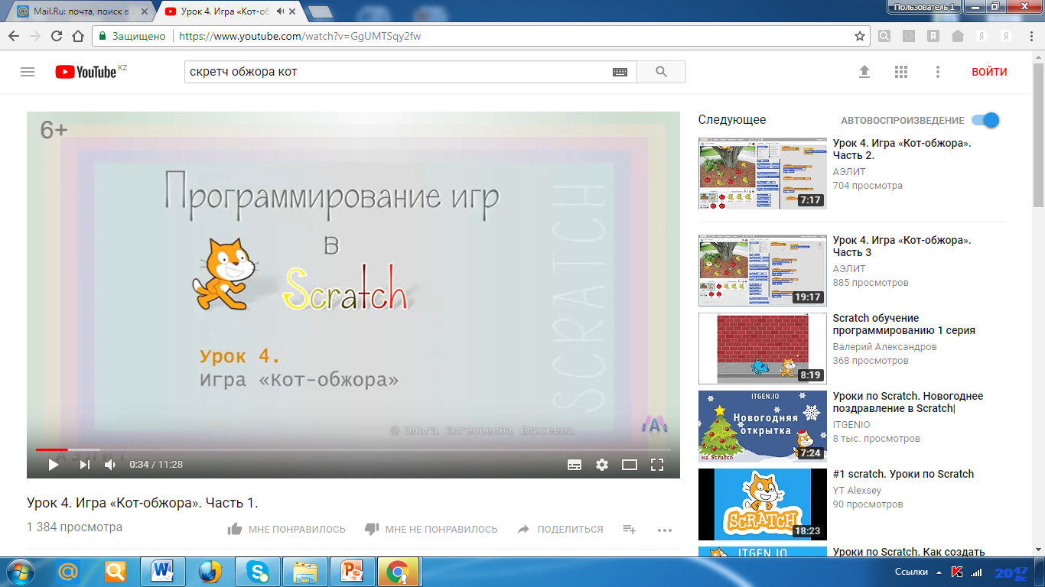Turn on subtitles in the player
Viewport: 1045px width, 587px height.
point(575,464)
